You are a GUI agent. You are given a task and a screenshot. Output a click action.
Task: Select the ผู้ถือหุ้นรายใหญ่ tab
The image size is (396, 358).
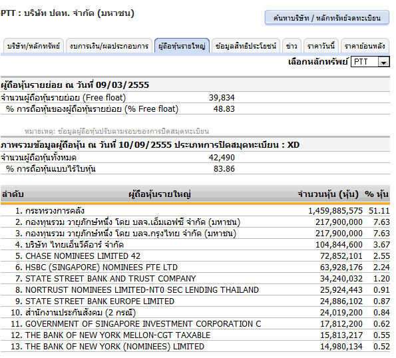pyautogui.click(x=182, y=46)
